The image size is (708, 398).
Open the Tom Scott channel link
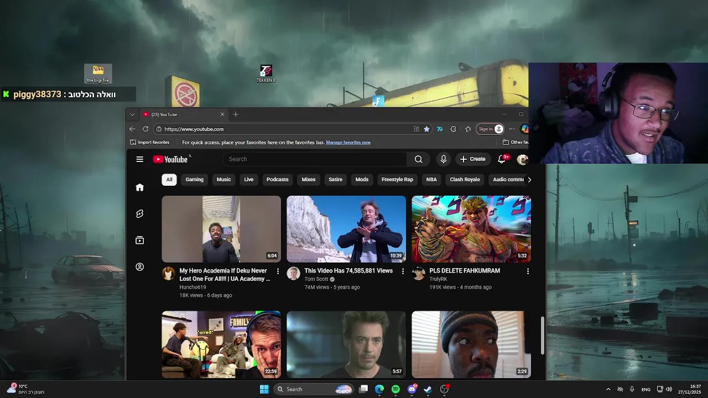316,279
